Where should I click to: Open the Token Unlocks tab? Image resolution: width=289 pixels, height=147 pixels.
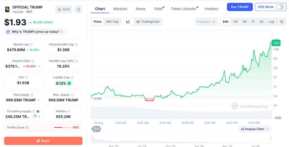point(183,9)
